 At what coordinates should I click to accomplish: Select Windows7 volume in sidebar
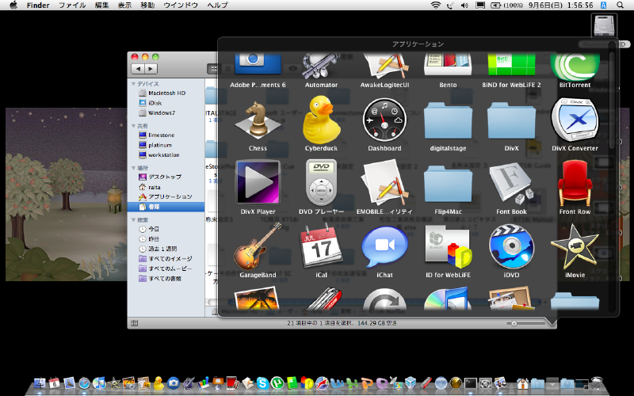click(166, 112)
